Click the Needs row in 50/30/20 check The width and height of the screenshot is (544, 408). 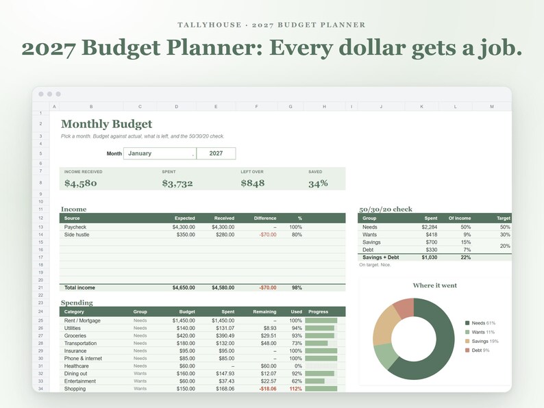(x=434, y=227)
